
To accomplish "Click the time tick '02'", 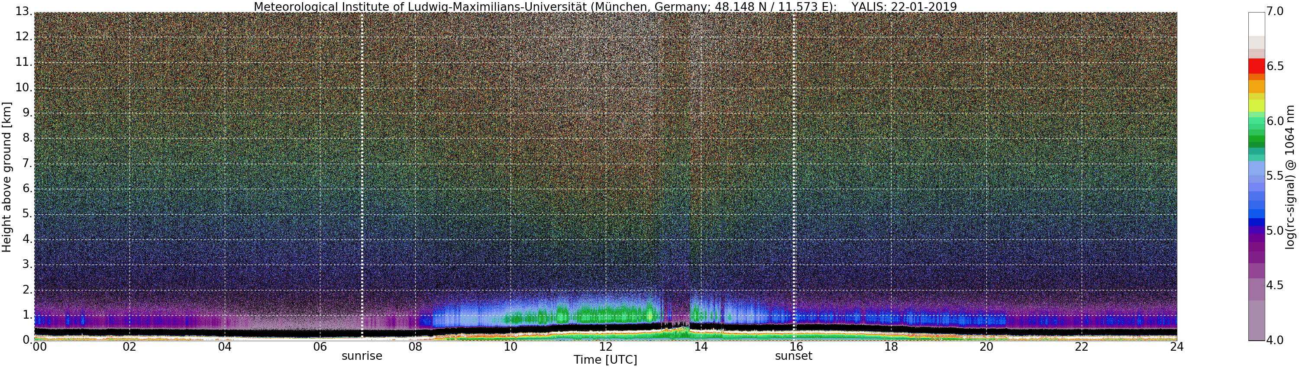I will tap(129, 347).
